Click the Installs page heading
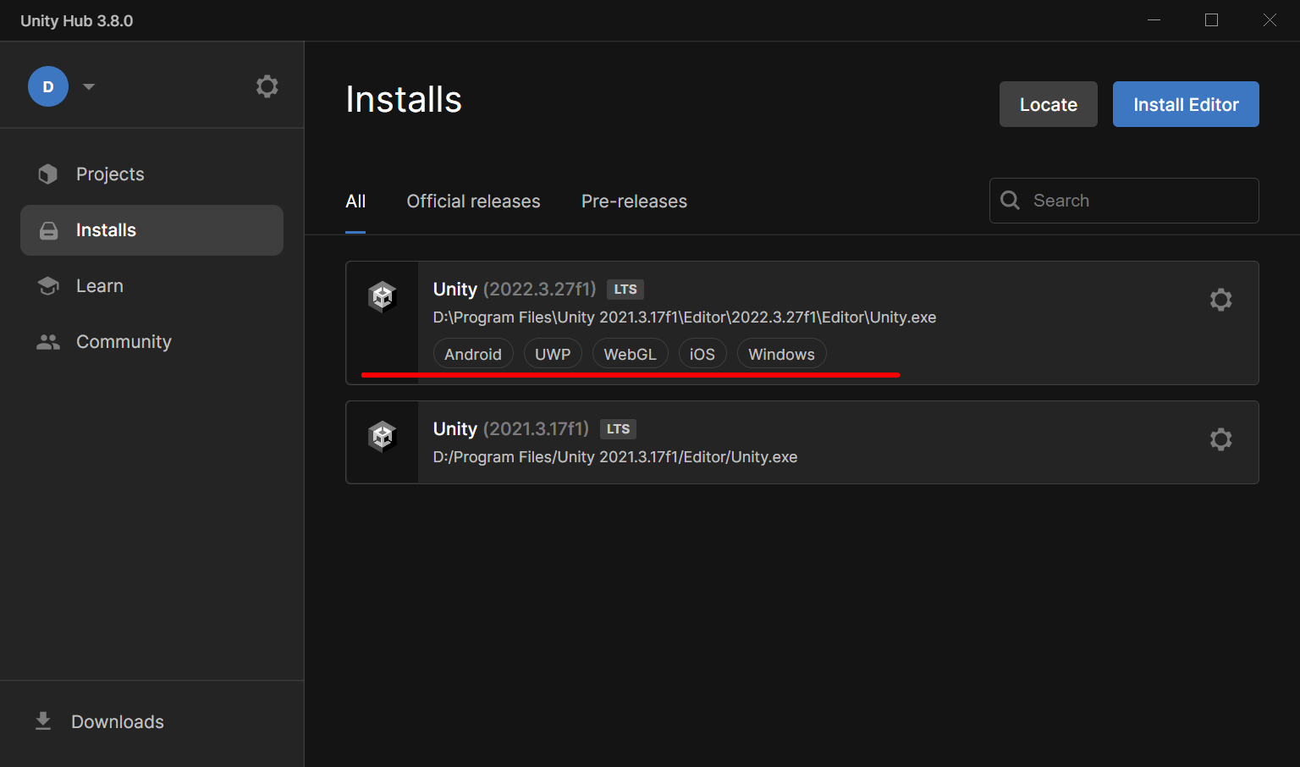 (404, 100)
